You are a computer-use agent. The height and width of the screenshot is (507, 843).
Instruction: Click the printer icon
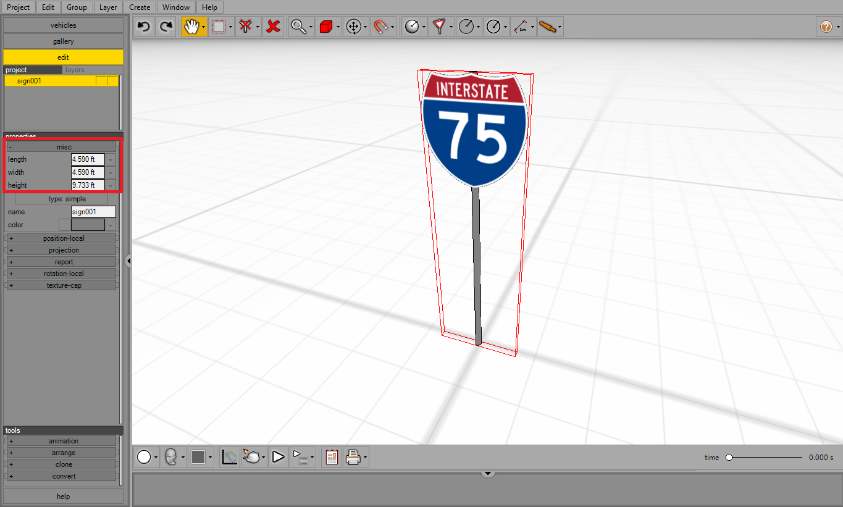353,458
